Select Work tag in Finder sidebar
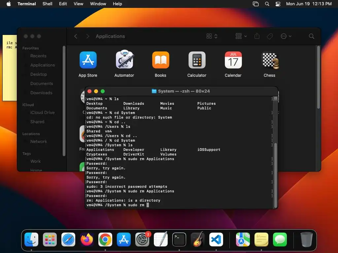 coord(35,161)
